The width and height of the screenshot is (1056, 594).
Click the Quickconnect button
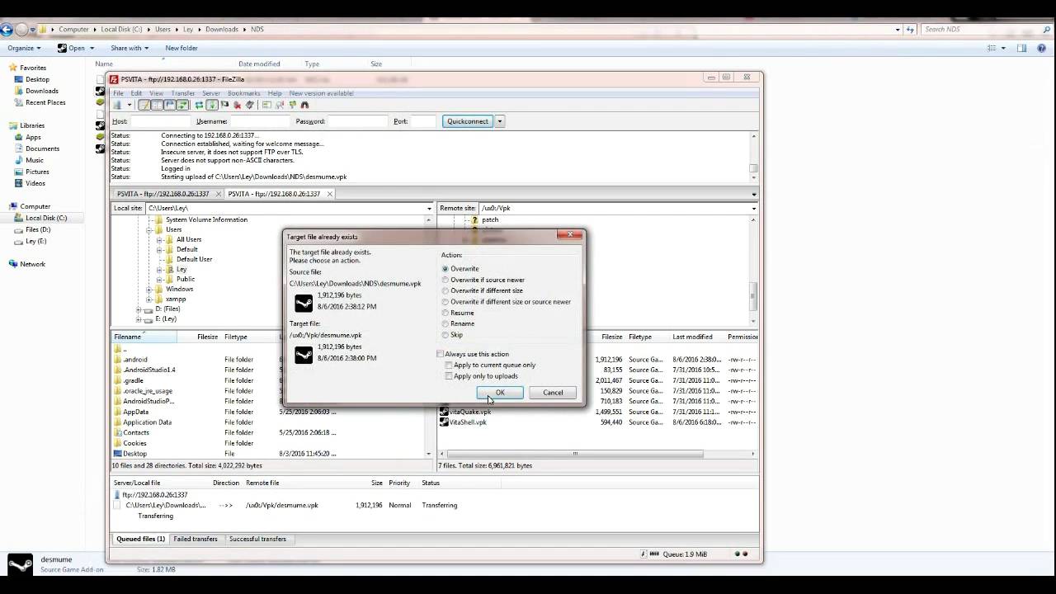[467, 121]
